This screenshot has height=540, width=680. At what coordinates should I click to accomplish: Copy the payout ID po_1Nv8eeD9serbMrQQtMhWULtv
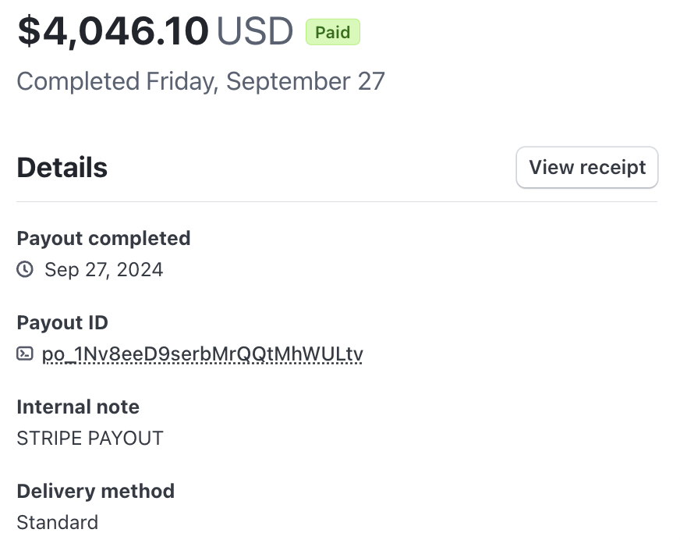(202, 354)
